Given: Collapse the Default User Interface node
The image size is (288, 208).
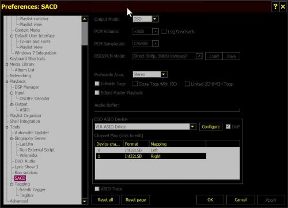Looking at the screenshot, I should click(12, 36).
